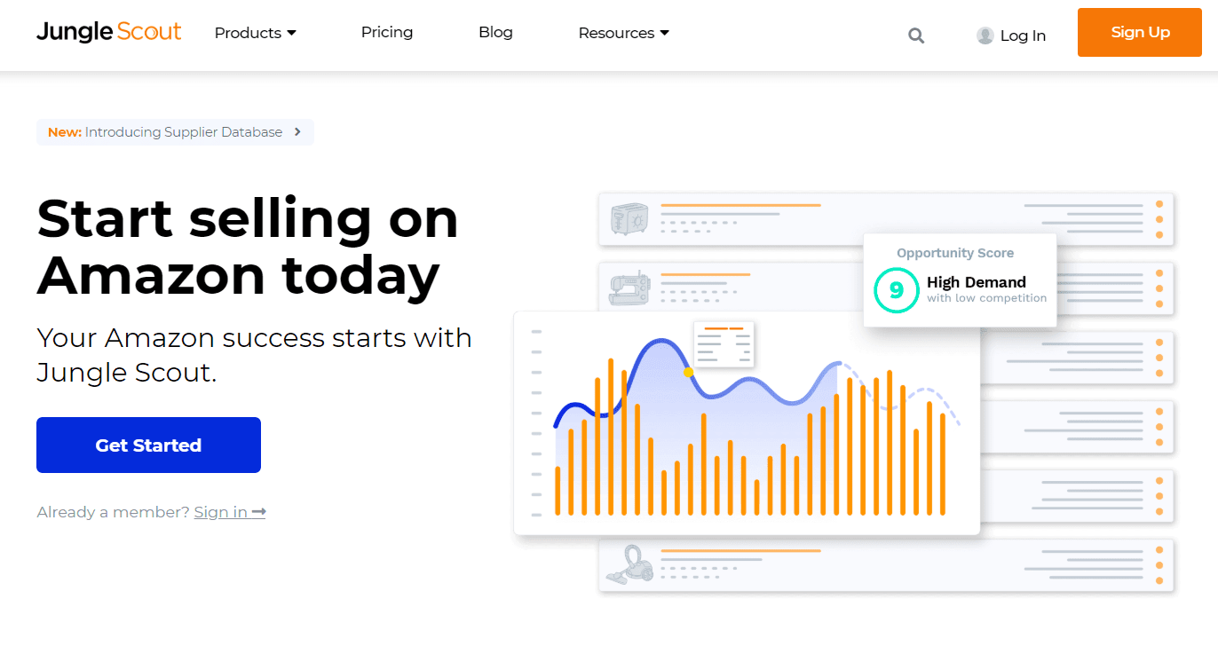Click the Opportunity Score 9 circle
The width and height of the screenshot is (1218, 670).
(x=896, y=291)
